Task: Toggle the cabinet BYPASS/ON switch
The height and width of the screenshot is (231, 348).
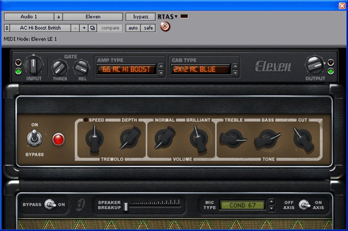Action: (50, 204)
